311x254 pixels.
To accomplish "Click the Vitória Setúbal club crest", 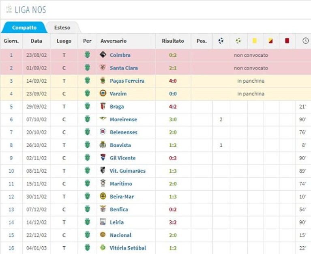I will (103, 248).
